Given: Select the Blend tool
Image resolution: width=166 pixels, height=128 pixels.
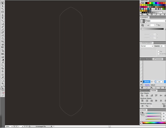Looking at the screenshot, I should (3, 66).
